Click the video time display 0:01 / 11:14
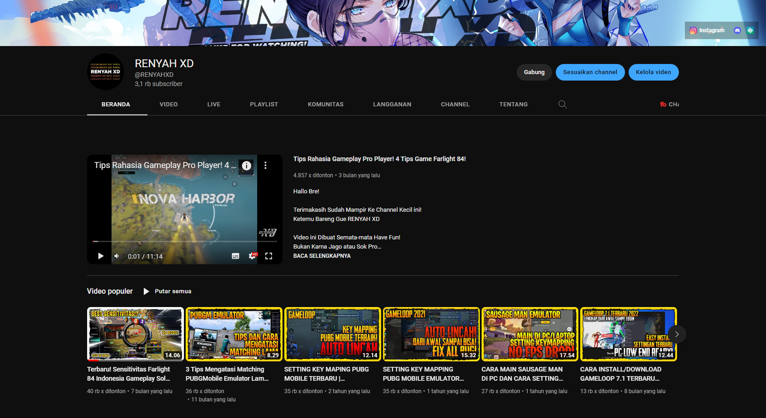Viewport: 766px width, 418px height. tap(145, 256)
